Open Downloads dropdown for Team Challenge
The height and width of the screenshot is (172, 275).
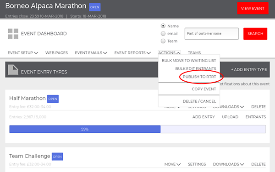click(x=228, y=164)
